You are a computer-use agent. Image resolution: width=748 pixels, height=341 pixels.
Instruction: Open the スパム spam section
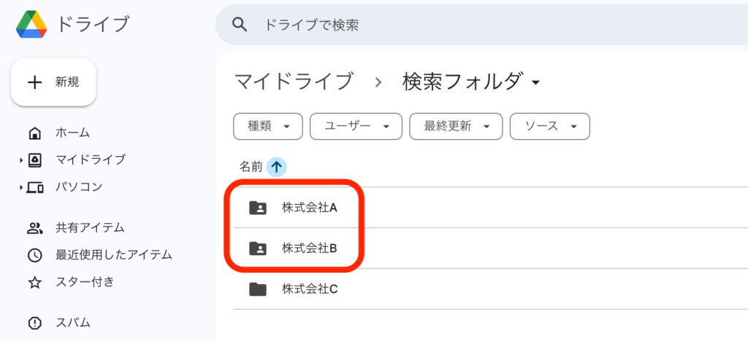pos(73,323)
